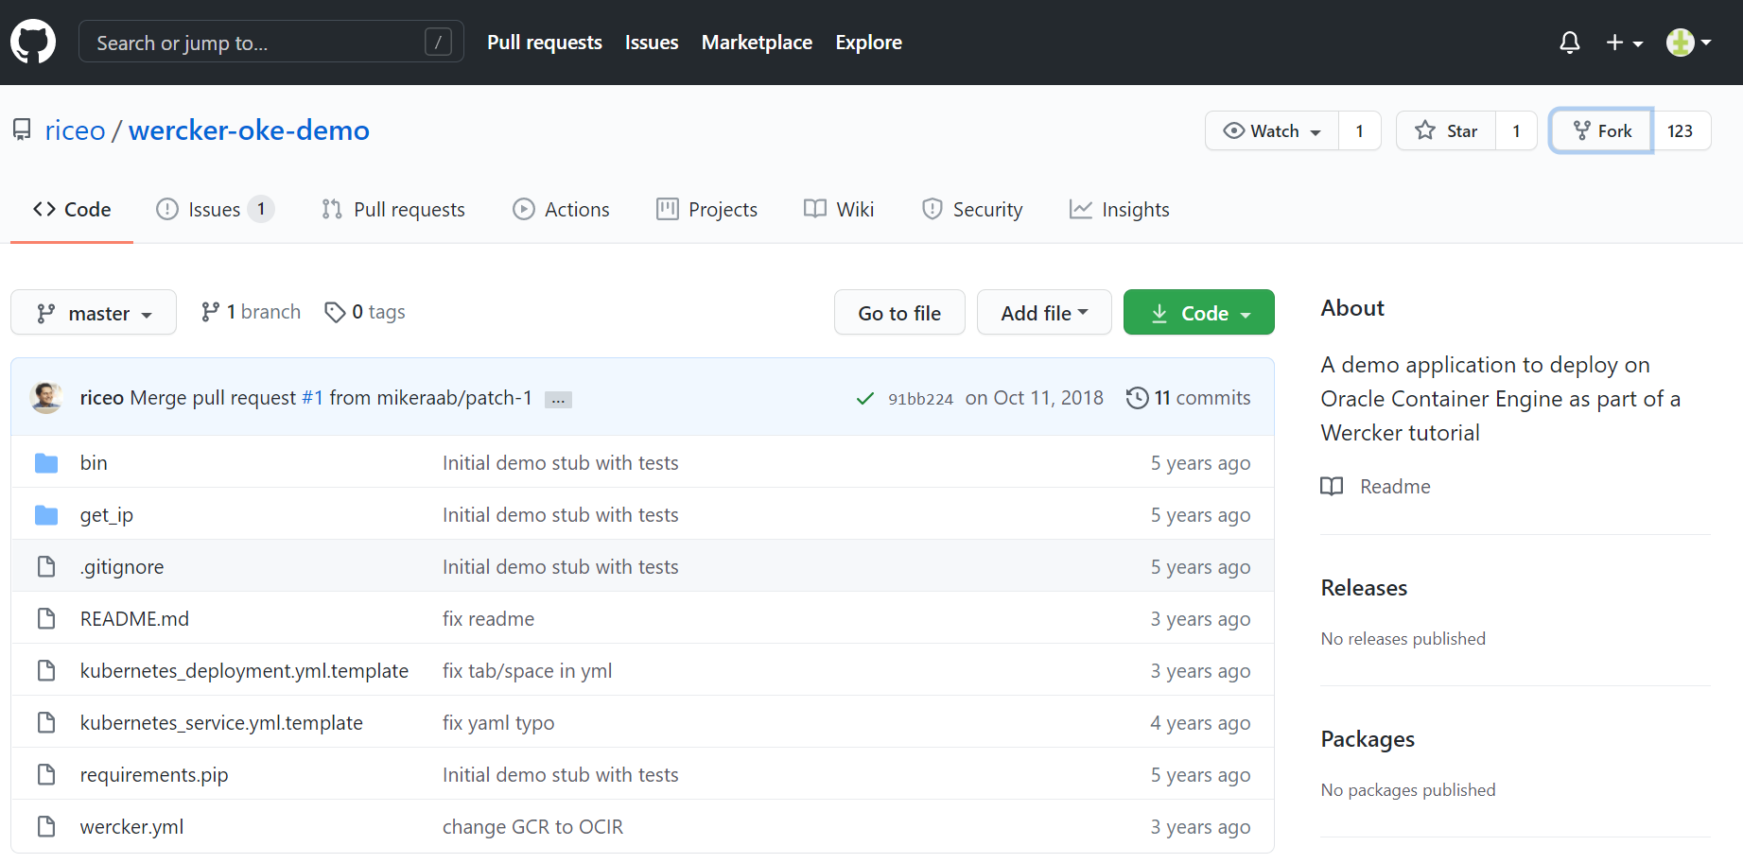Open the 'fix tab/space in yml' commit message
Screen dimensions: 1743x863
(x=527, y=671)
